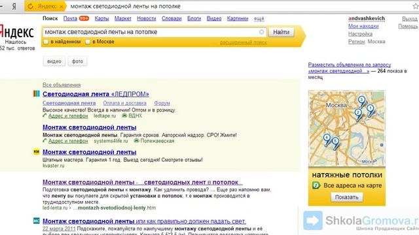Close the Яндекс browser tab
The image size is (419, 235).
click(61, 7)
